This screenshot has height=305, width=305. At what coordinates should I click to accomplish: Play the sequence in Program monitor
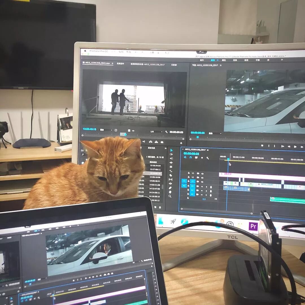point(295,147)
